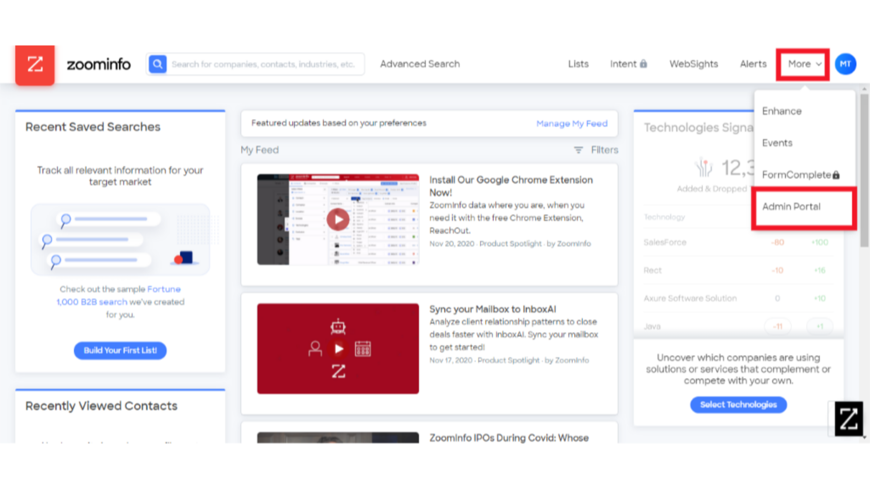Click the Filters icon in My Feed
The height and width of the screenshot is (489, 870).
pyautogui.click(x=579, y=150)
